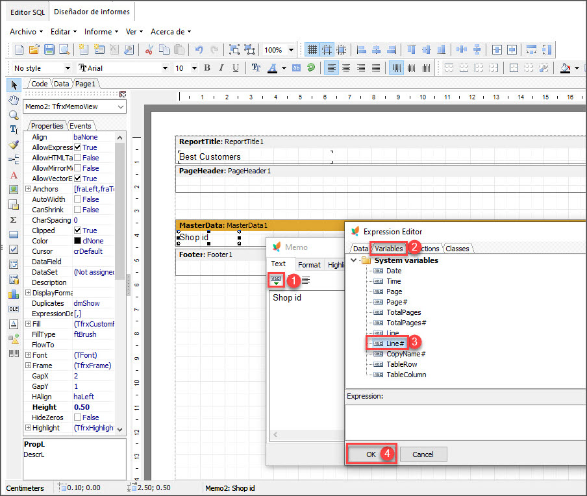Click the Undo arrow icon

point(199,49)
